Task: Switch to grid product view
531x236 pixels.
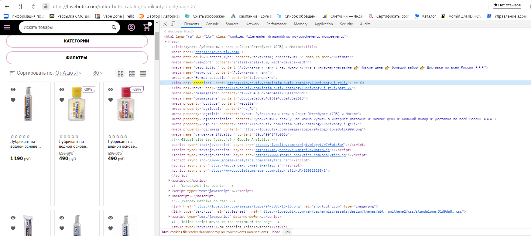Action: 121,73
